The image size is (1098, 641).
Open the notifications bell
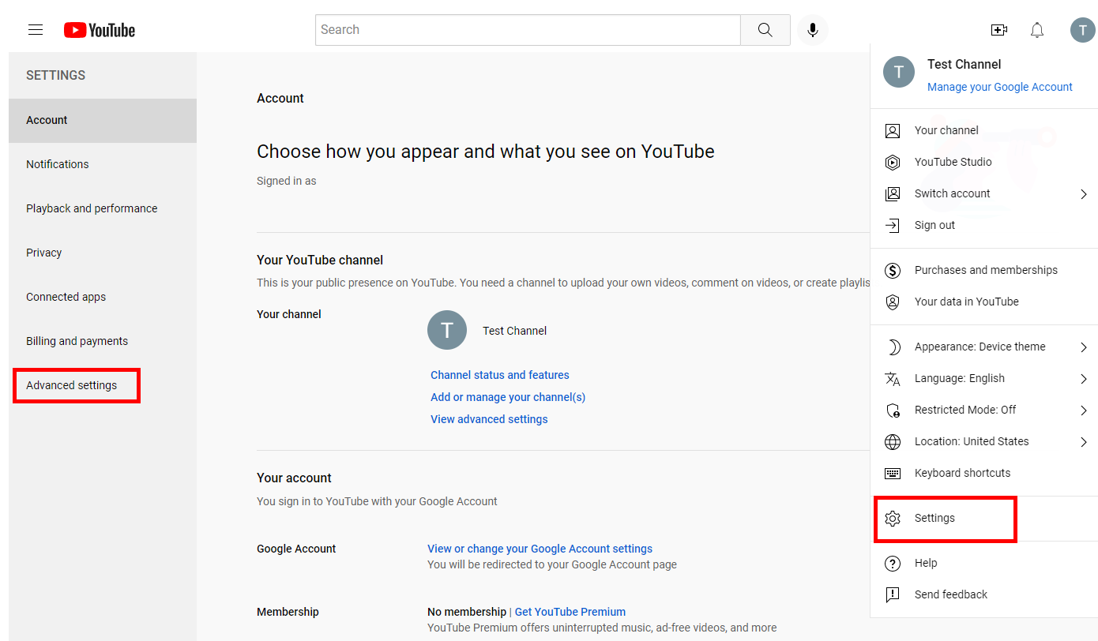[1037, 30]
